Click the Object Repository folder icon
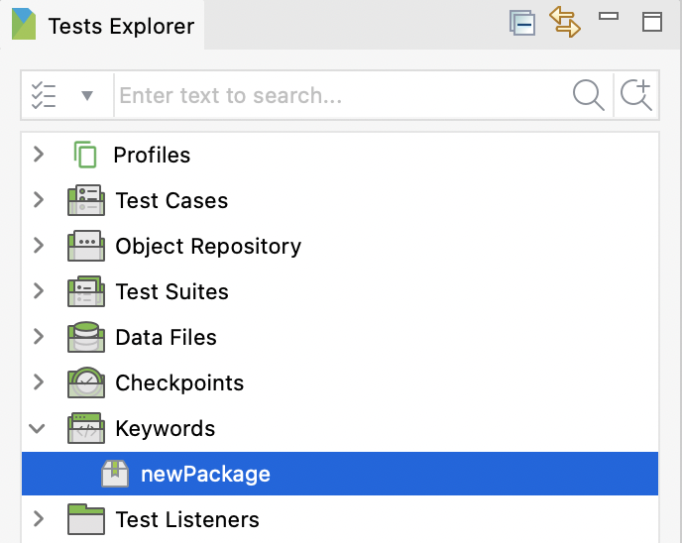Viewport: 682px width, 543px height. tap(86, 246)
